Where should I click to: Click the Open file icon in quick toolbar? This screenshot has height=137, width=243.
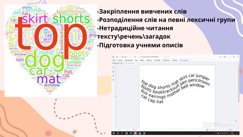(x=117, y=57)
